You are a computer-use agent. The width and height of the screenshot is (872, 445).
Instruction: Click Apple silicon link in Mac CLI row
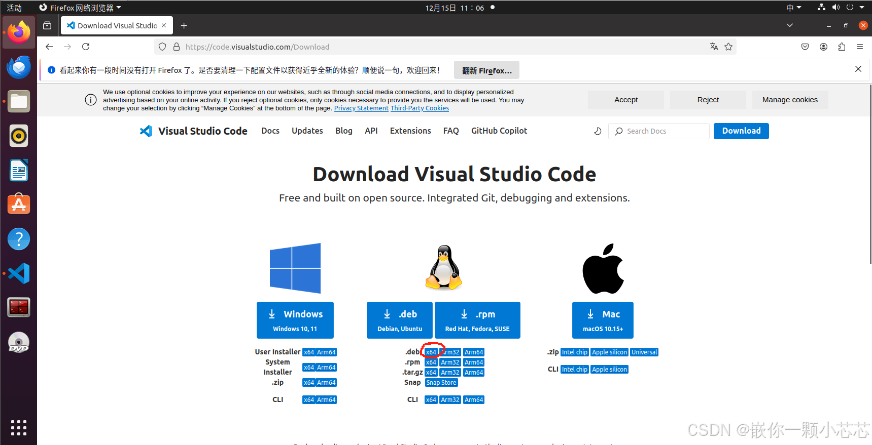(609, 370)
